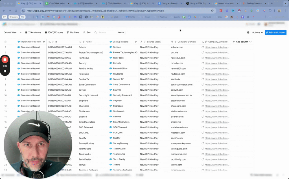The image size is (289, 179).
Task: Click the settings icon in Import records column header
Action: [x=44, y=42]
